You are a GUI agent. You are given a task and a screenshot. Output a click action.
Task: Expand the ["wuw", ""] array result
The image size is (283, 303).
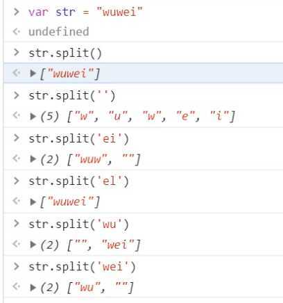(x=33, y=159)
